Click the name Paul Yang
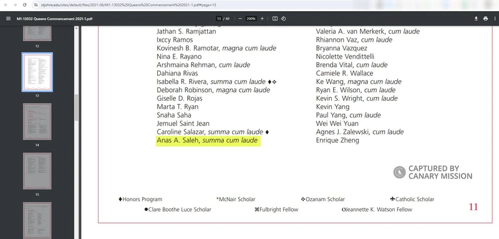Viewport: 499px width, 239px height. (331, 115)
